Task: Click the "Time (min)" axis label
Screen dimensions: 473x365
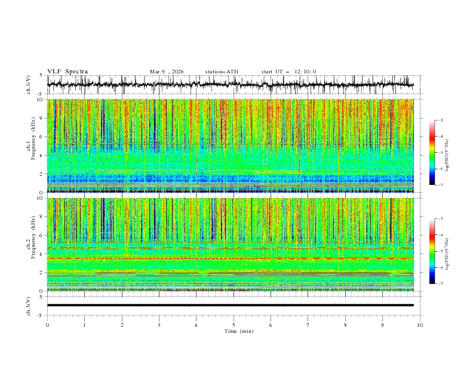Action: [239, 331]
